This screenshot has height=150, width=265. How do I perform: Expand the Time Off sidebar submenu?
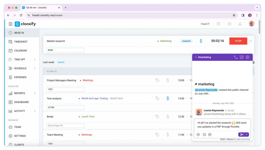point(35,59)
